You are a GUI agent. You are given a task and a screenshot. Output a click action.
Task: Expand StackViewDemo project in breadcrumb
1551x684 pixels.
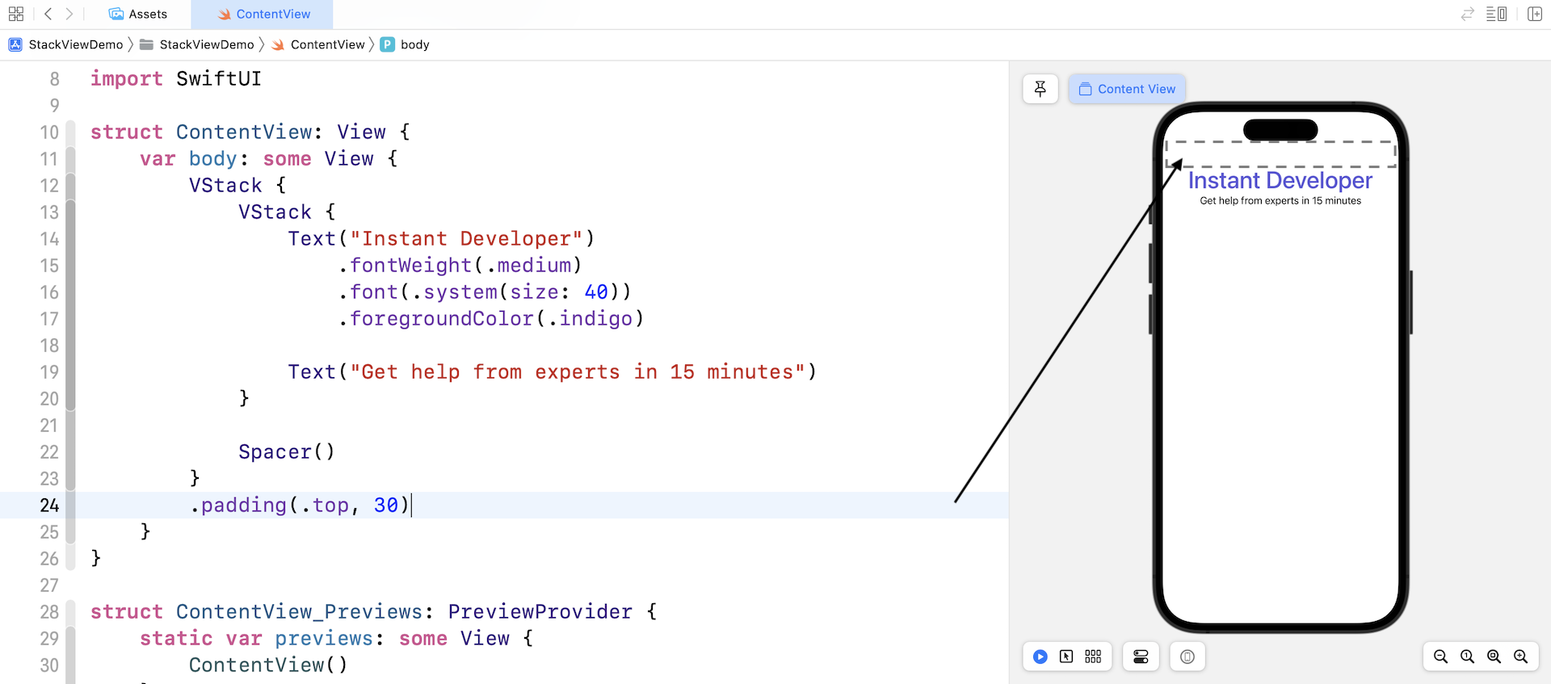[67, 44]
